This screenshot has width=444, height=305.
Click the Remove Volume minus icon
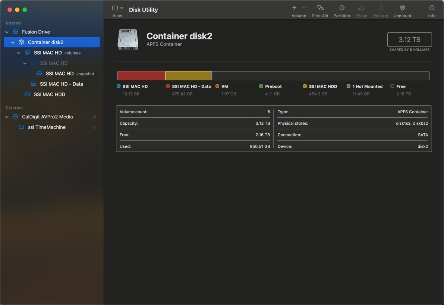click(303, 8)
